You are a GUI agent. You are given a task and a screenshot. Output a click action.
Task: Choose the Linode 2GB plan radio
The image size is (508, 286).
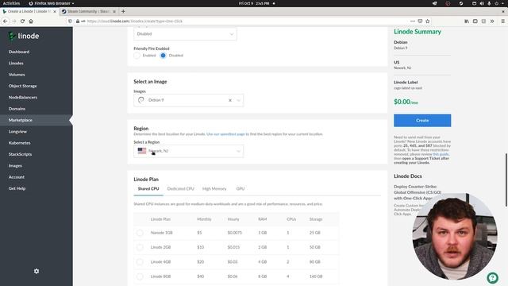pyautogui.click(x=140, y=247)
